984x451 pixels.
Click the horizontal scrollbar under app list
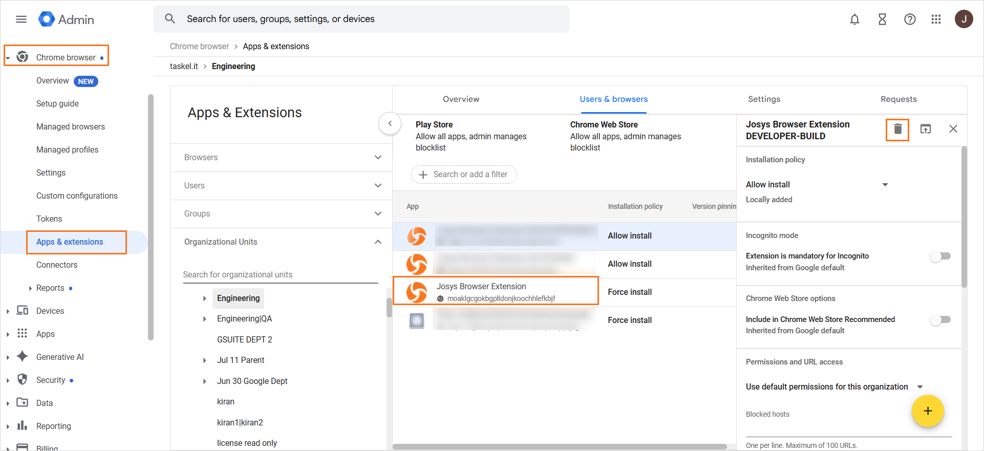[560, 446]
